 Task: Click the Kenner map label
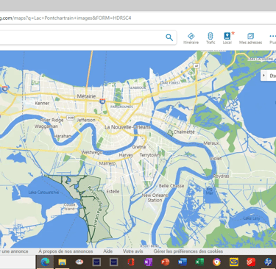point(42,103)
